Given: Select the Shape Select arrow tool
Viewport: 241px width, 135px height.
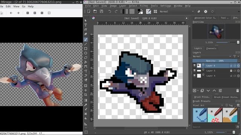Looking at the screenshot, I should pyautogui.click(x=85, y=21).
